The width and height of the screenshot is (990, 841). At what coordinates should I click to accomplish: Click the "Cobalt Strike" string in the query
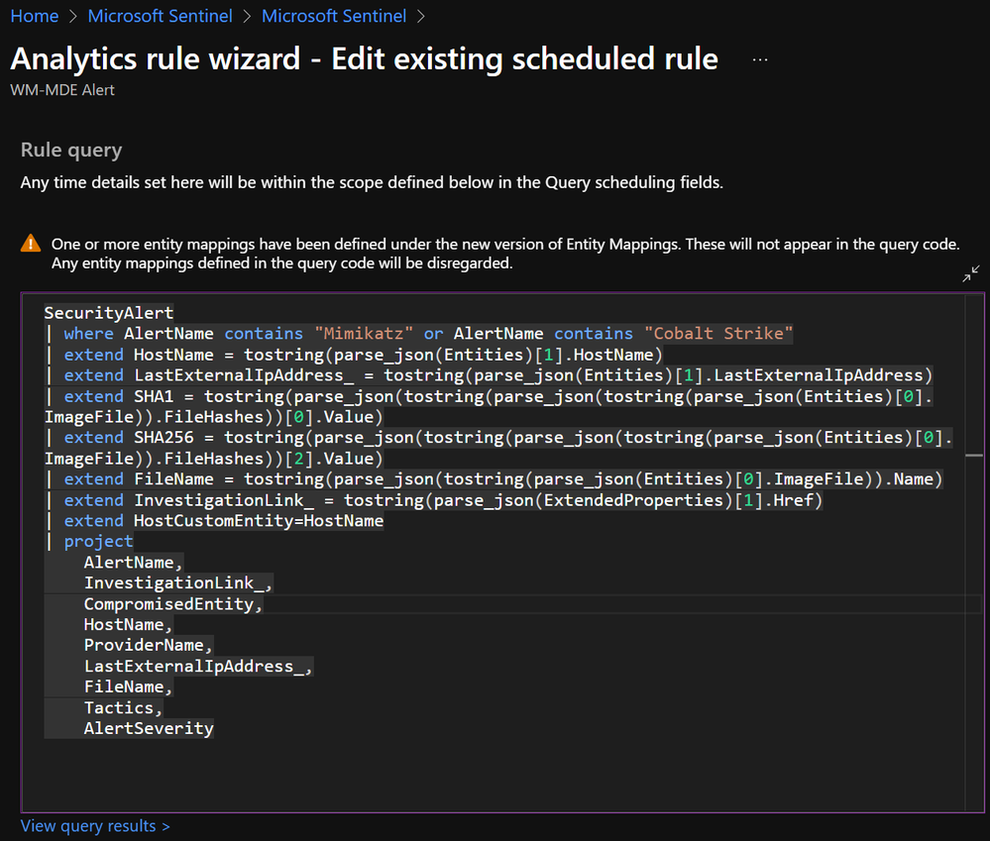[718, 333]
